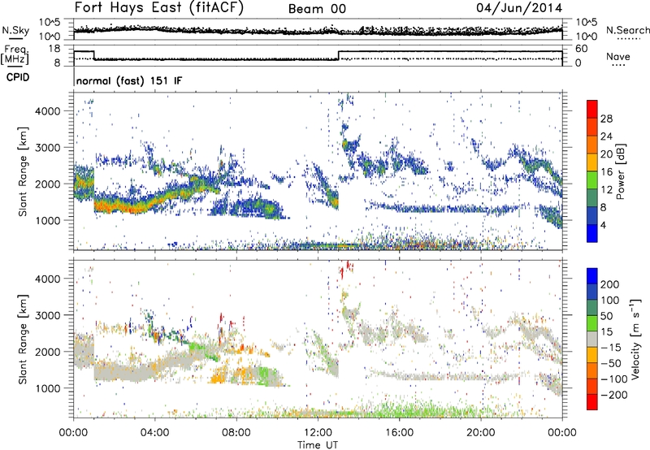
Task: Select Power colorbar segment between 8 and 12
Action: pos(592,198)
